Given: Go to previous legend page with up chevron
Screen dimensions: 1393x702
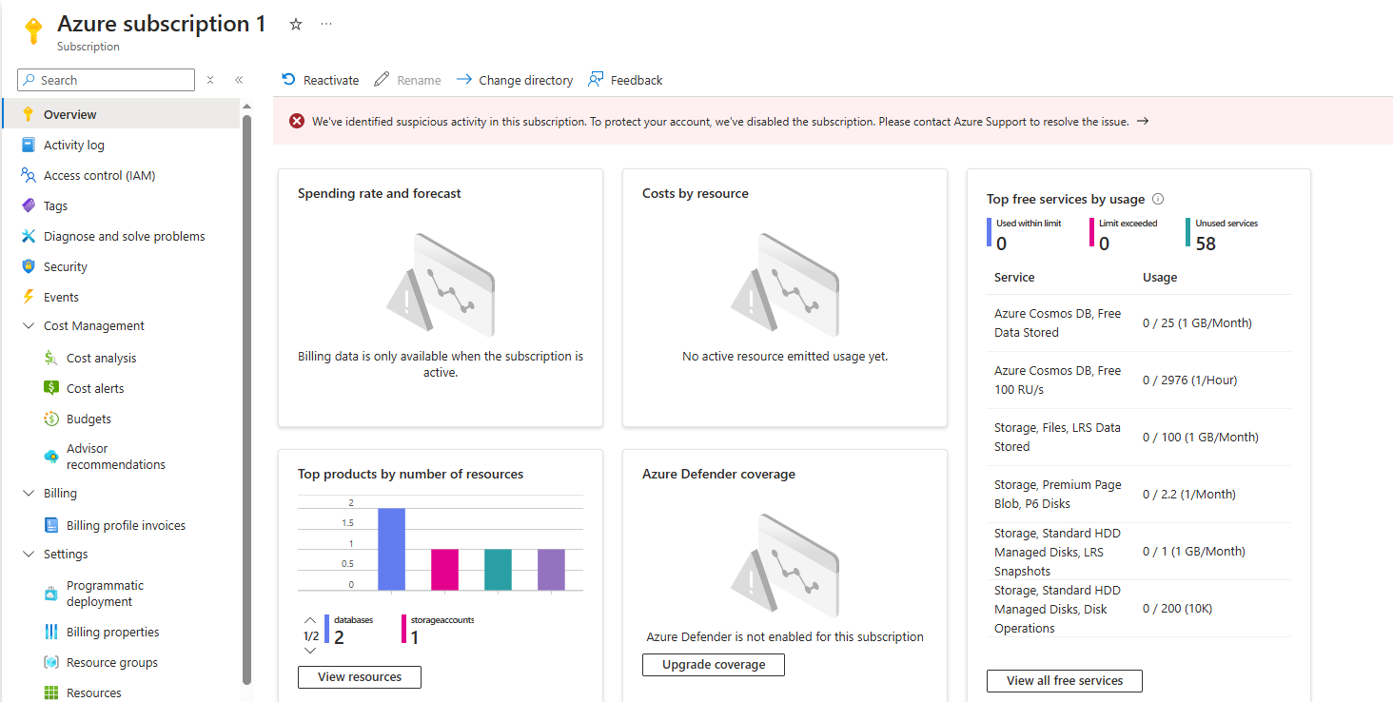Looking at the screenshot, I should [310, 620].
